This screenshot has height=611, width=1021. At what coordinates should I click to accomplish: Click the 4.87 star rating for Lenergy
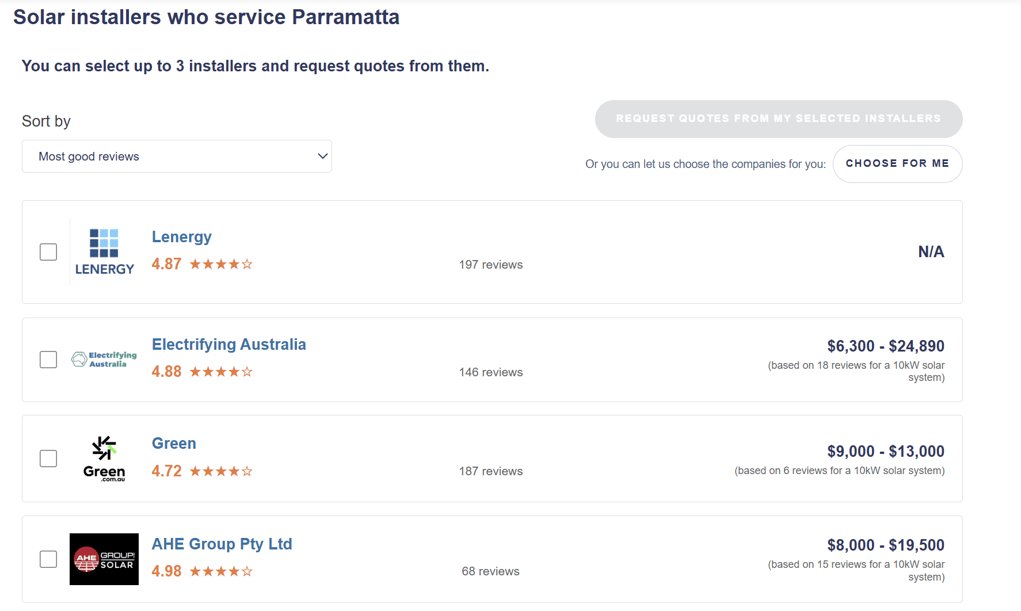pos(221,264)
